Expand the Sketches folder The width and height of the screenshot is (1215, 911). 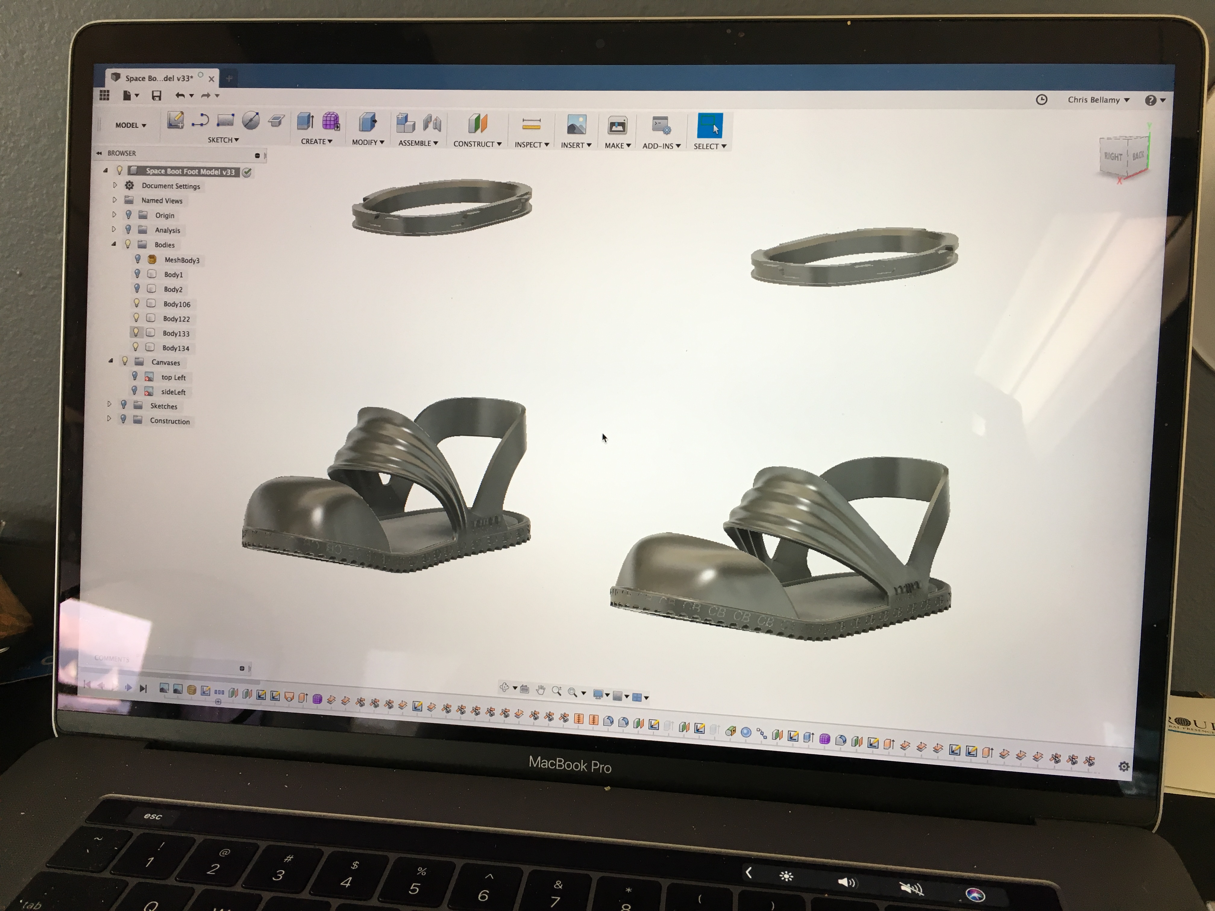click(x=109, y=405)
